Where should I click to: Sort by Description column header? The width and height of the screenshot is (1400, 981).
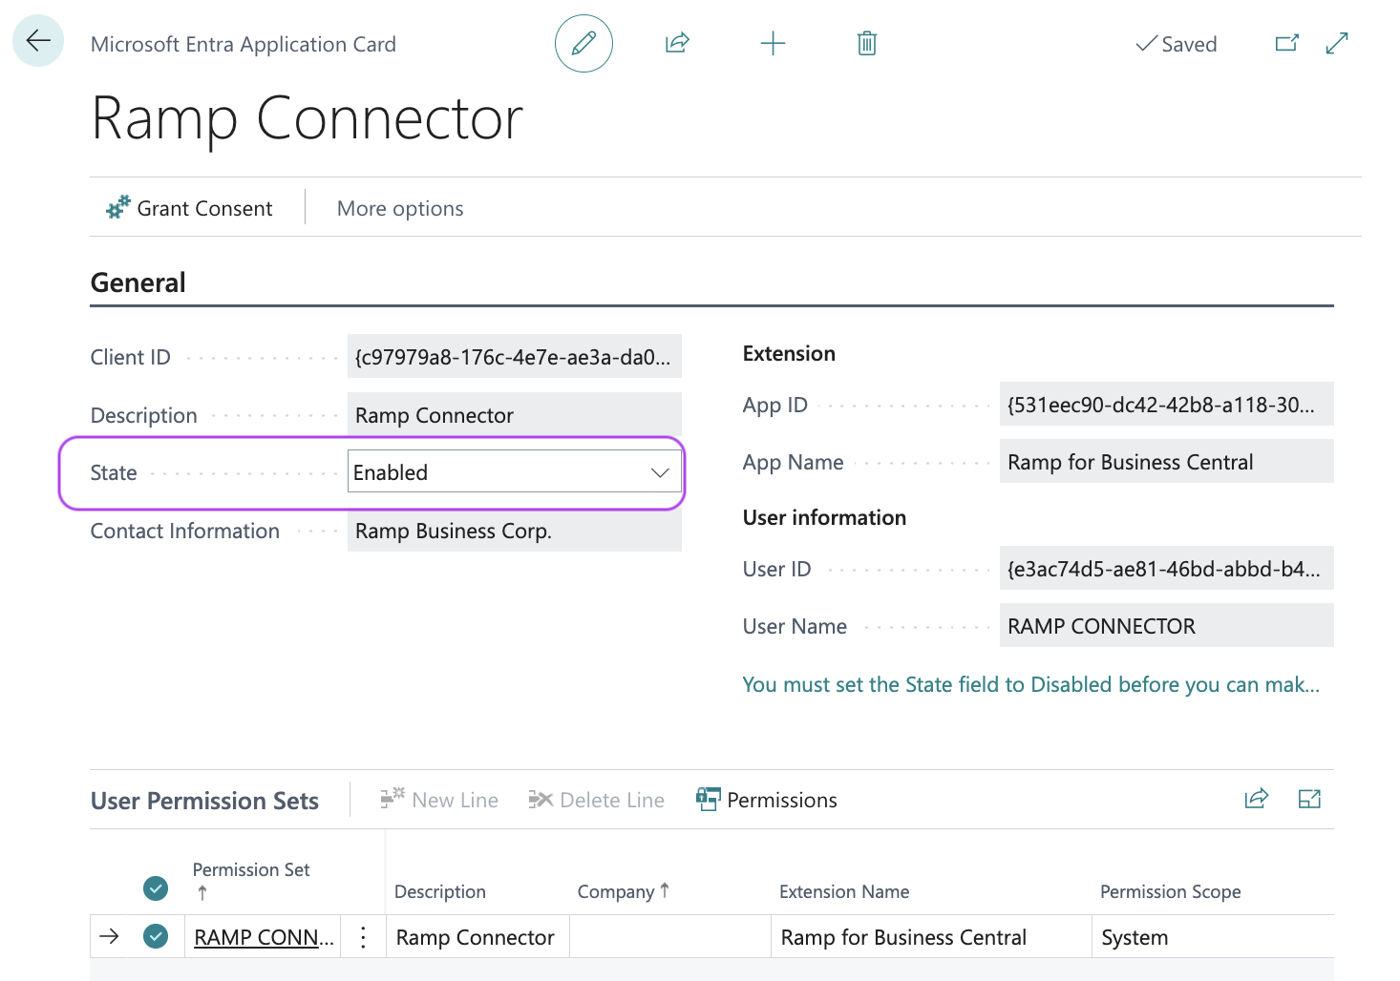coord(440,891)
